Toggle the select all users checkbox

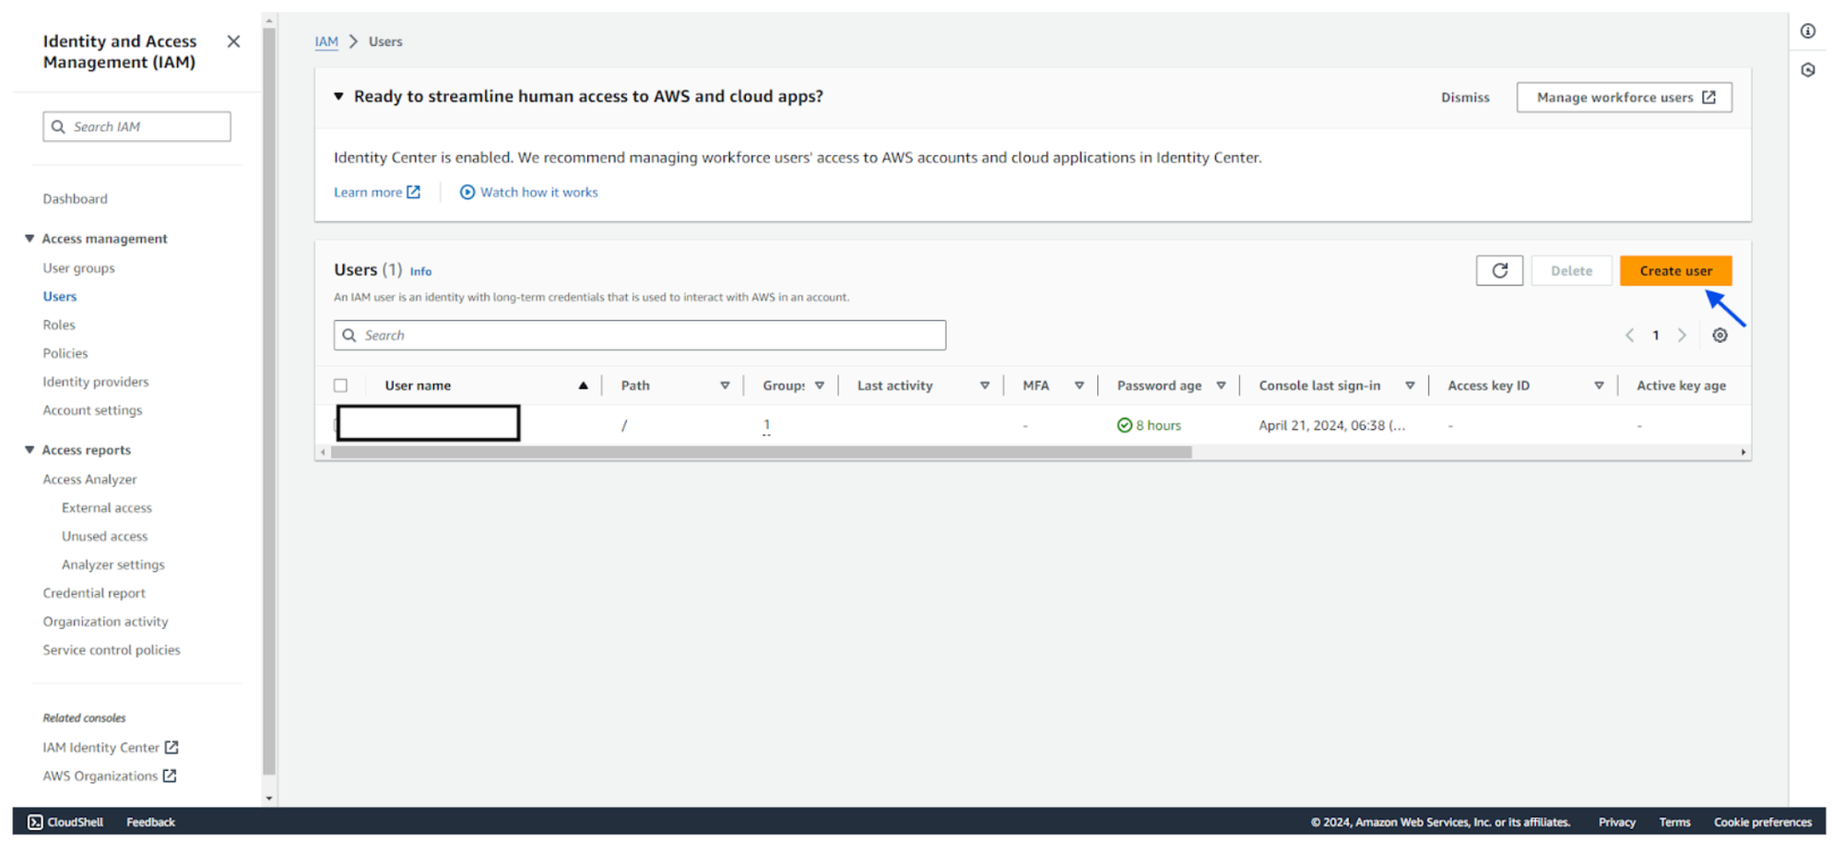(341, 385)
